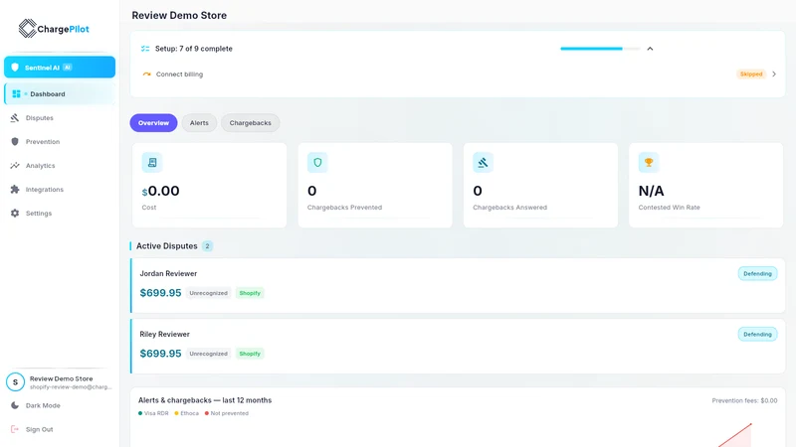Click the Prevention shield icon in sidebar

[x=15, y=141]
